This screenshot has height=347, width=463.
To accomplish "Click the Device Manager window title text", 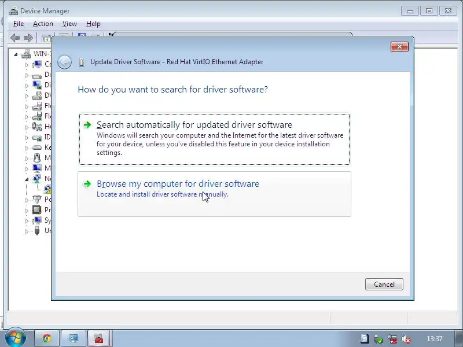I will (45, 11).
